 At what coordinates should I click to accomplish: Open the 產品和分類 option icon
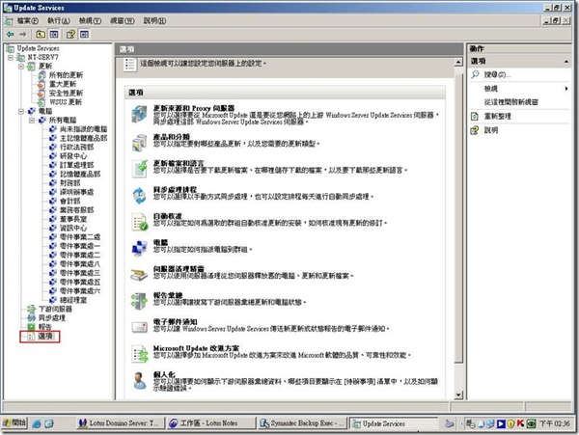[x=139, y=143]
